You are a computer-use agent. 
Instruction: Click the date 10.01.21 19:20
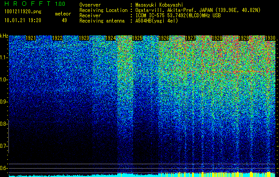click(23, 20)
